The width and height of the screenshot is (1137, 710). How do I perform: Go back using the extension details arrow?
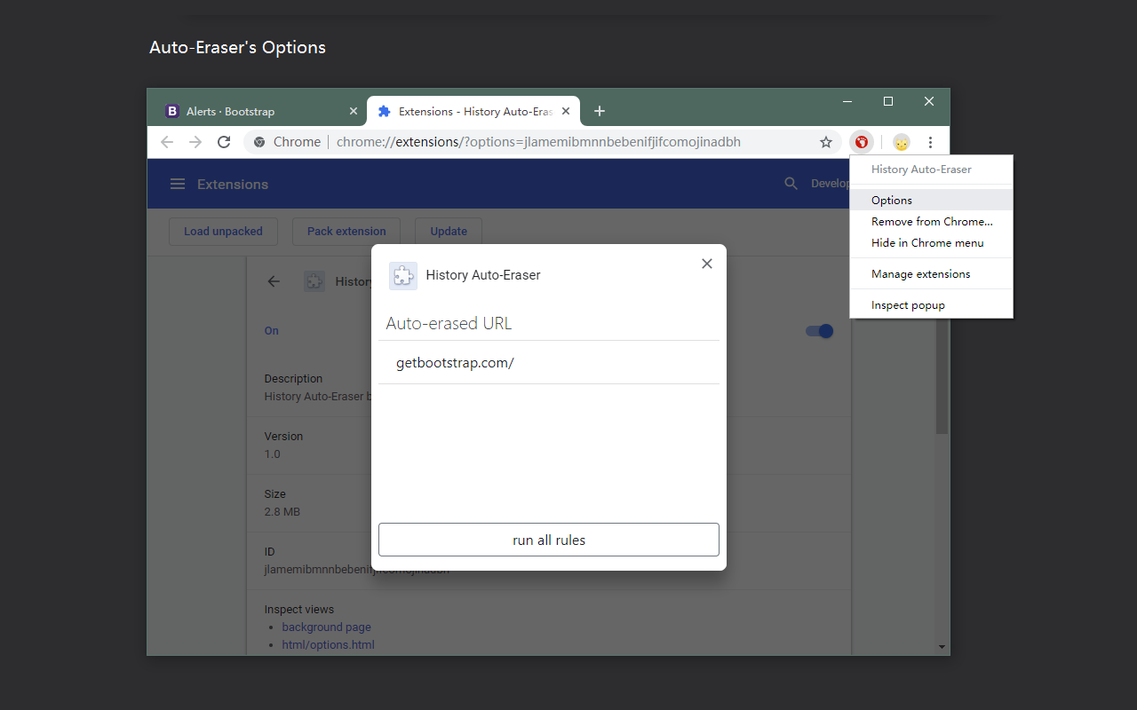pyautogui.click(x=274, y=281)
